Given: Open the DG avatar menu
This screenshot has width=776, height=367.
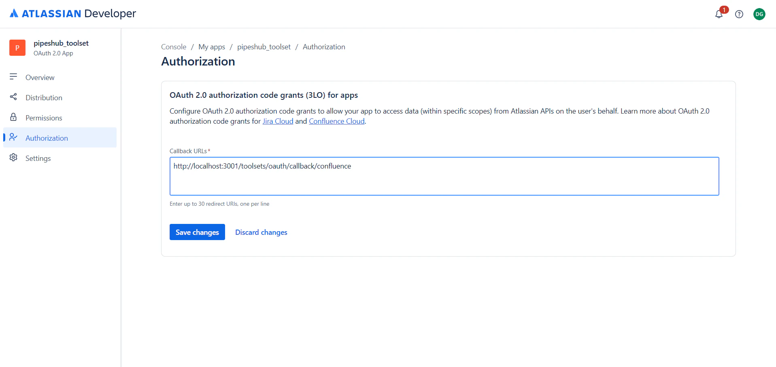Looking at the screenshot, I should coord(759,14).
